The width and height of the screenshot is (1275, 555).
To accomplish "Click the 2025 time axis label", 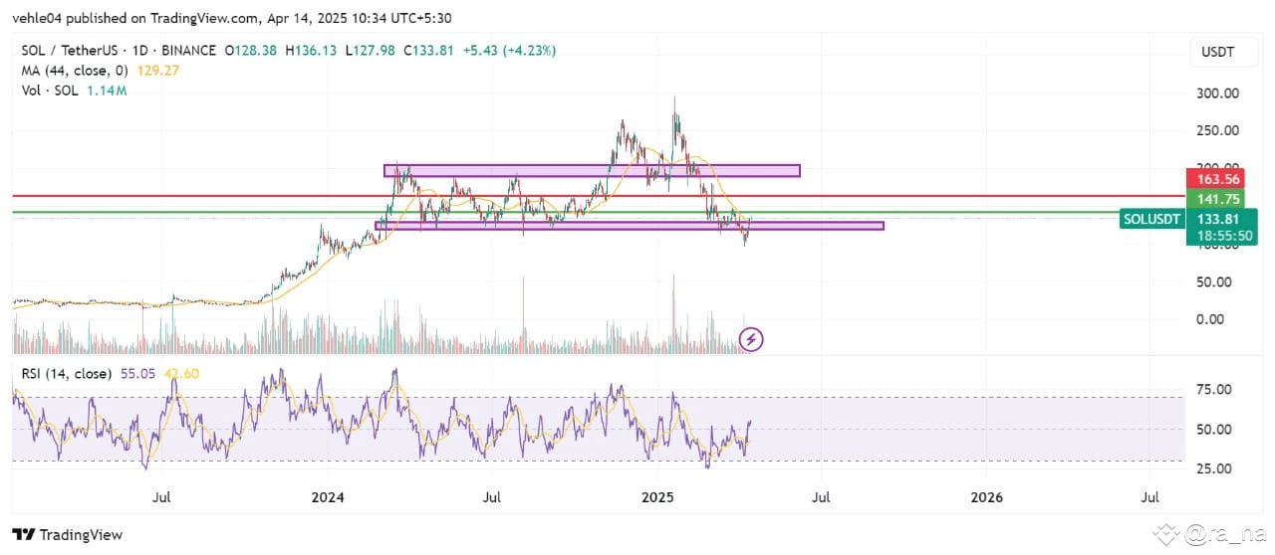I will point(657,496).
